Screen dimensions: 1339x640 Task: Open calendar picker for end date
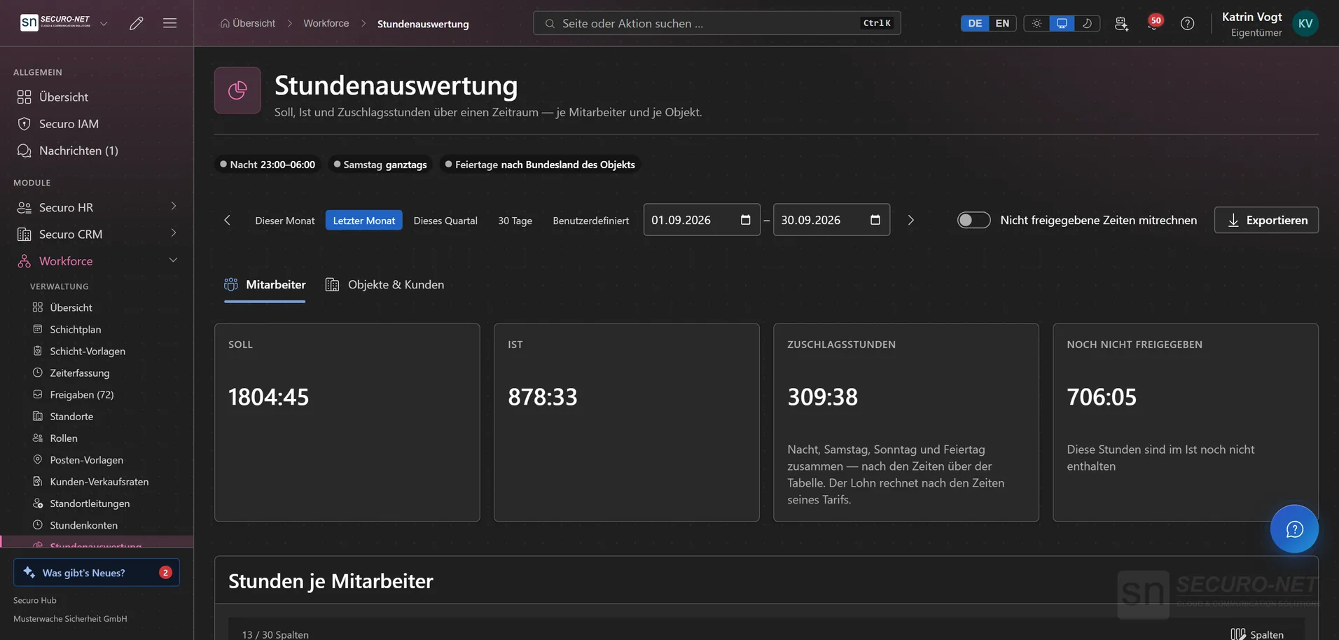coord(875,220)
